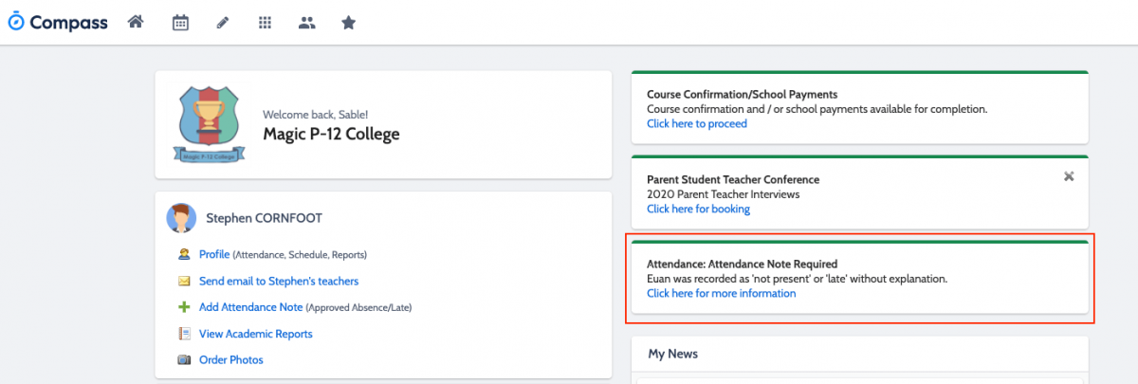Click the green plus attendance note icon
Viewport: 1138px width, 384px height.
tap(184, 307)
